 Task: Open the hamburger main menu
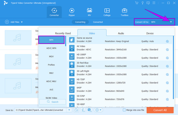154,3
